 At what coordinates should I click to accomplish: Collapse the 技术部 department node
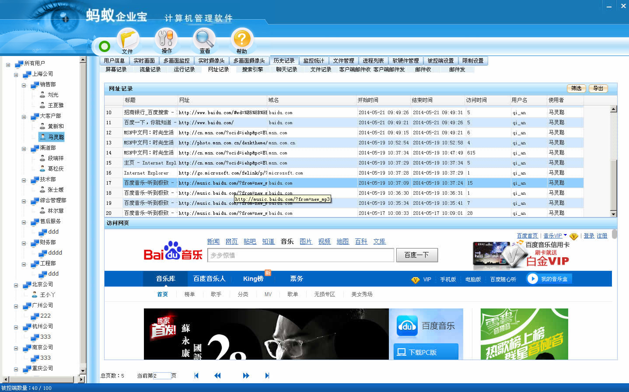coord(24,180)
